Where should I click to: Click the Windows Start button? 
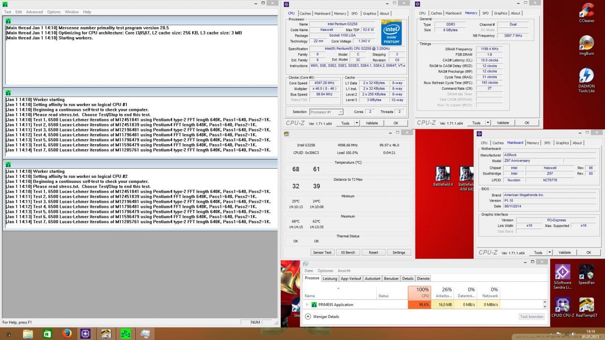coord(8,334)
